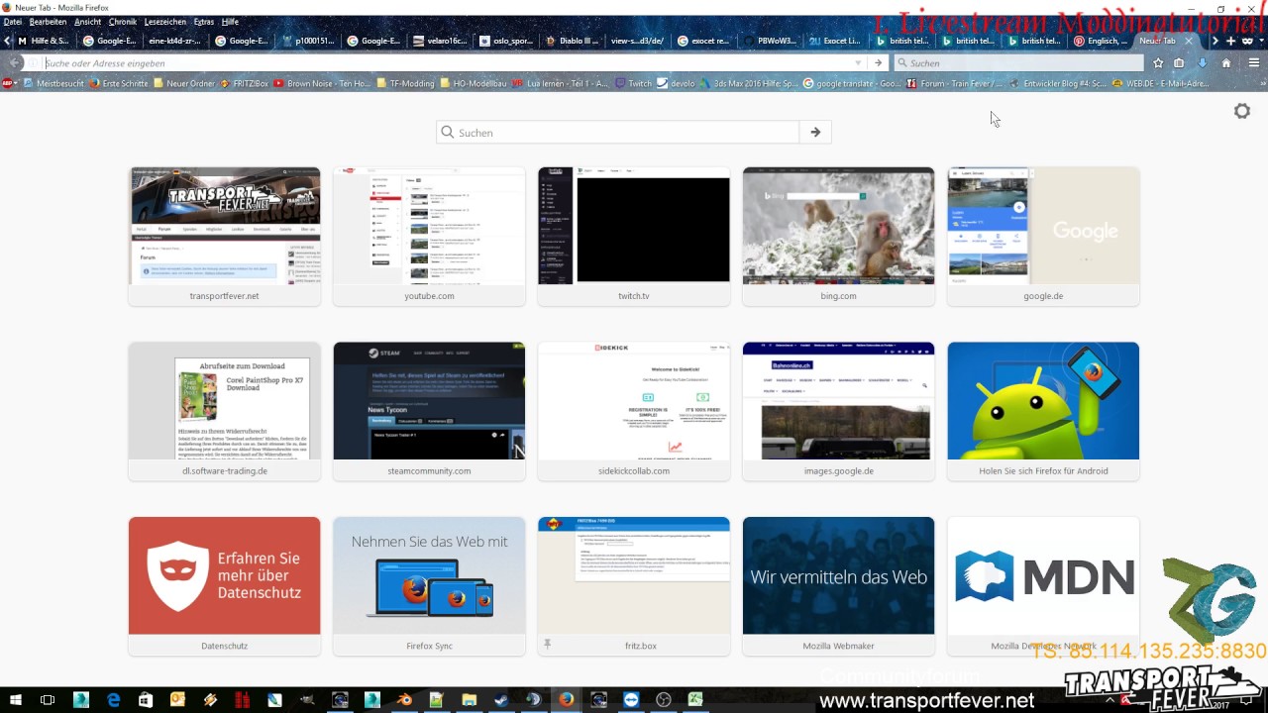The height and width of the screenshot is (713, 1268).
Task: Open Steam from the taskbar
Action: point(501,700)
